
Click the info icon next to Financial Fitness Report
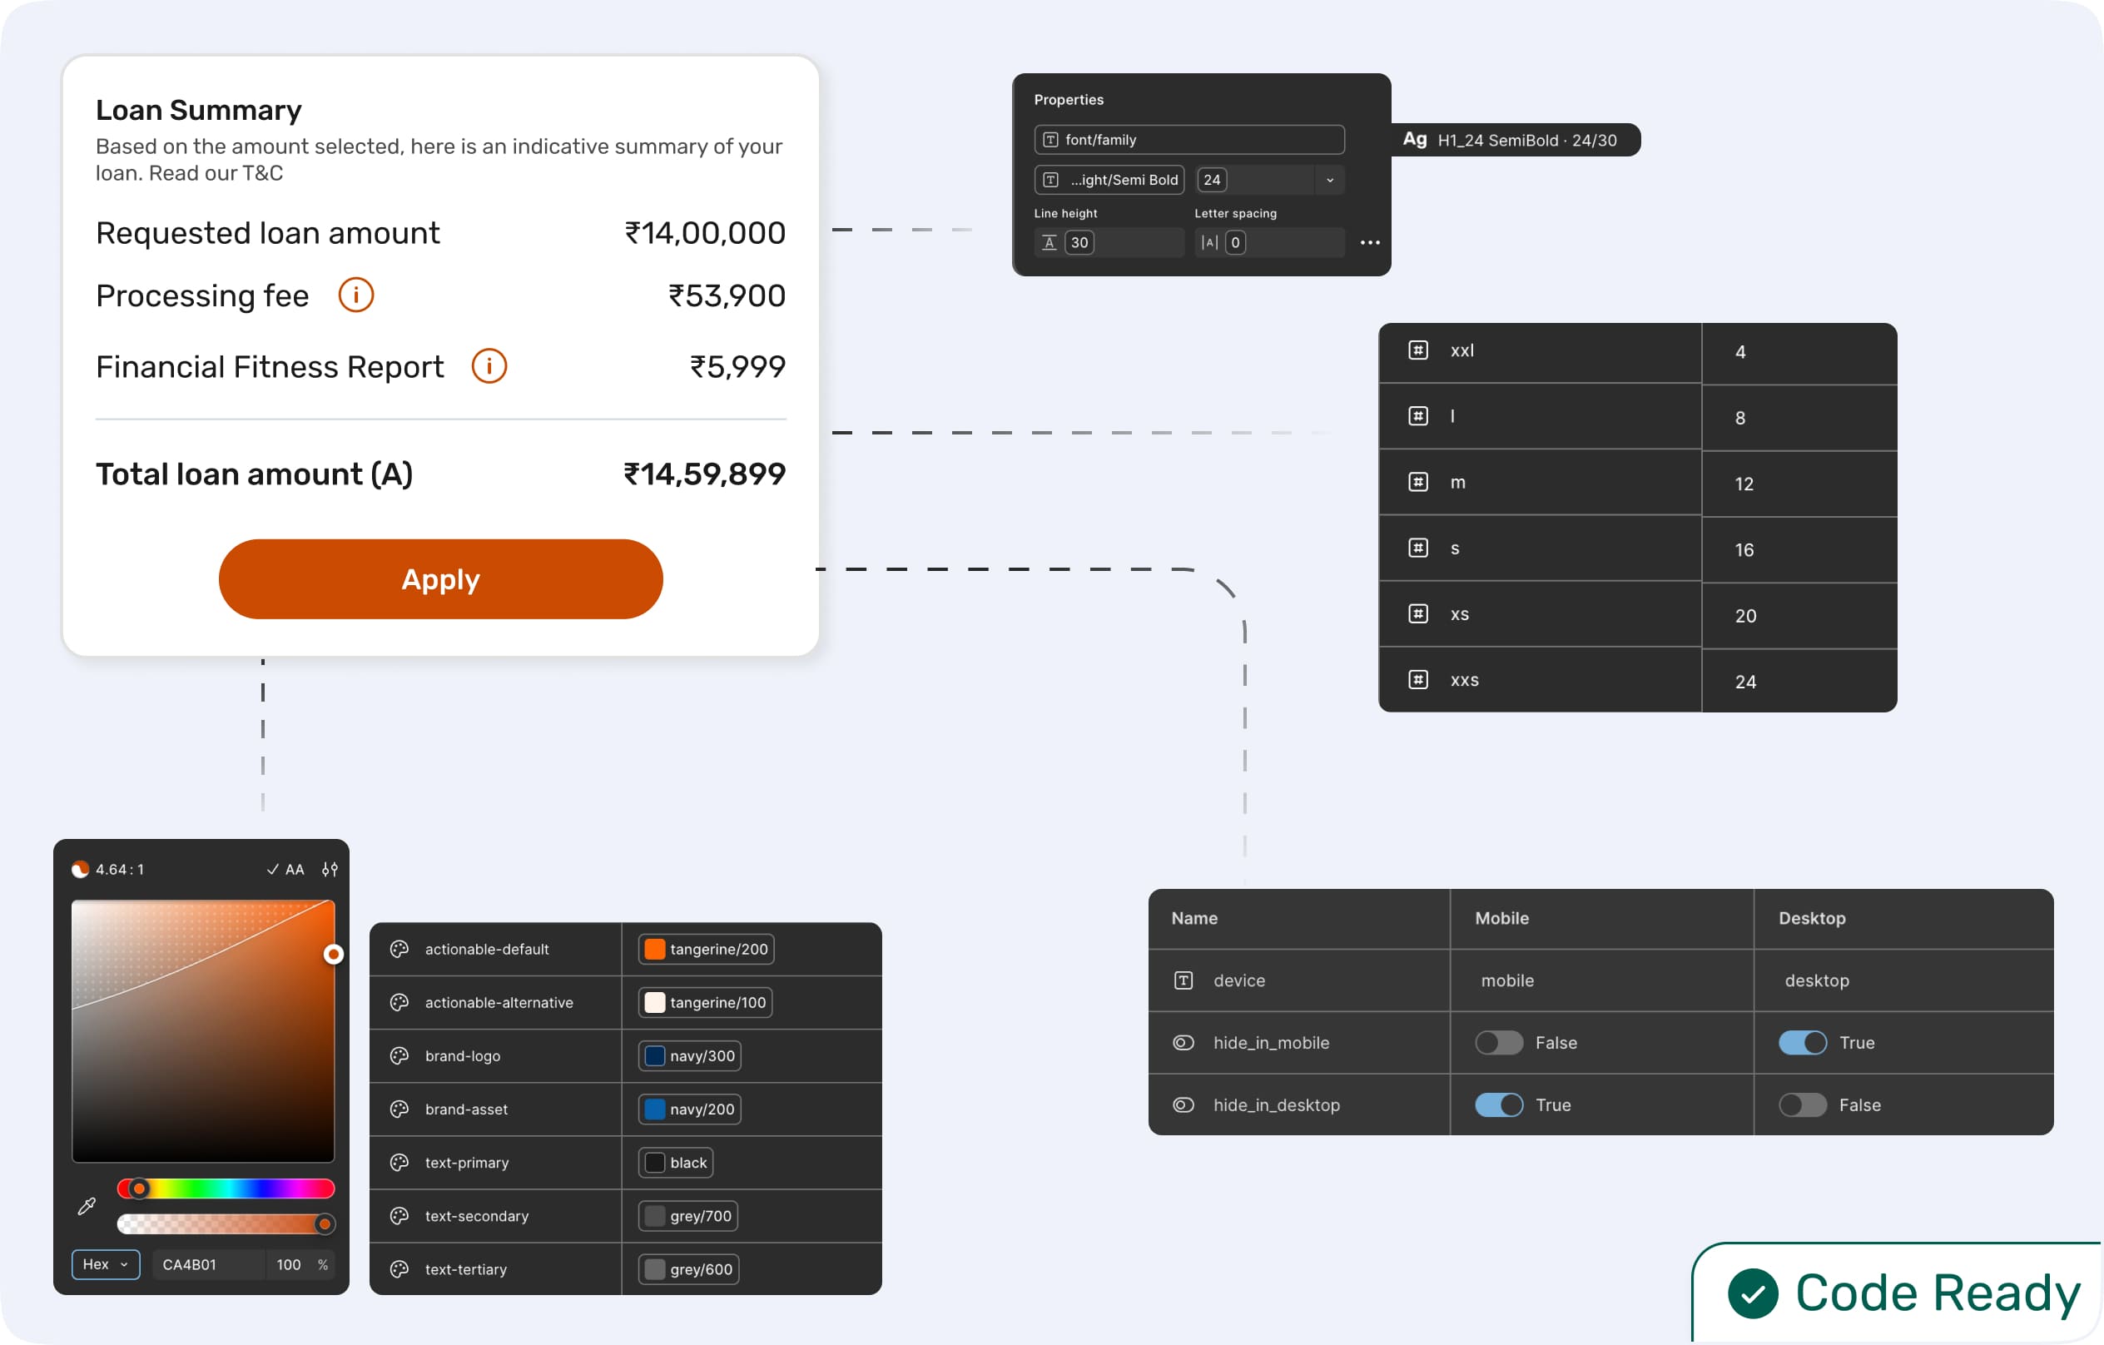[x=489, y=366]
